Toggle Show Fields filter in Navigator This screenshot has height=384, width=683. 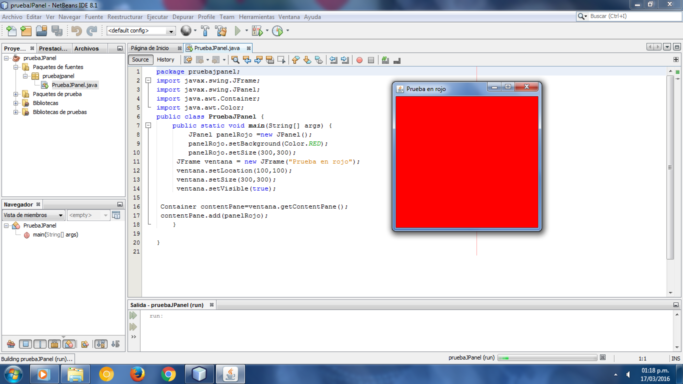(25, 344)
